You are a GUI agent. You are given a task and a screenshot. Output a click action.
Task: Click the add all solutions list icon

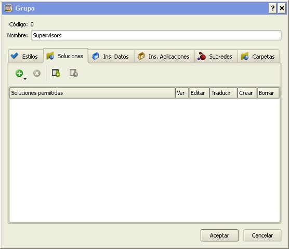(x=56, y=73)
